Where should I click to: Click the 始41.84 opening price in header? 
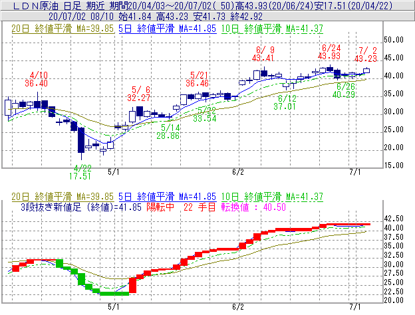click(x=134, y=17)
